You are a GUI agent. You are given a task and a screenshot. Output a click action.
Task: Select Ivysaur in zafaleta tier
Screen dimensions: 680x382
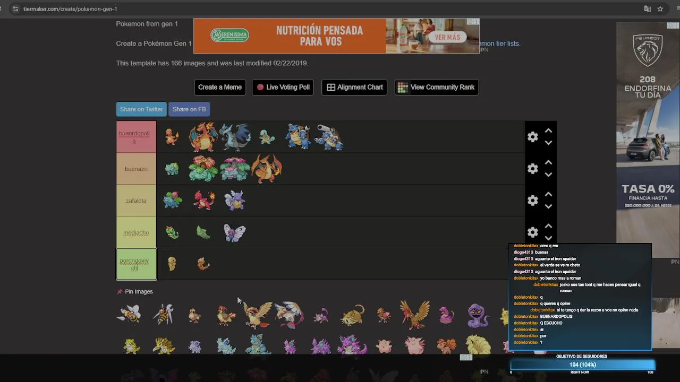(x=172, y=201)
